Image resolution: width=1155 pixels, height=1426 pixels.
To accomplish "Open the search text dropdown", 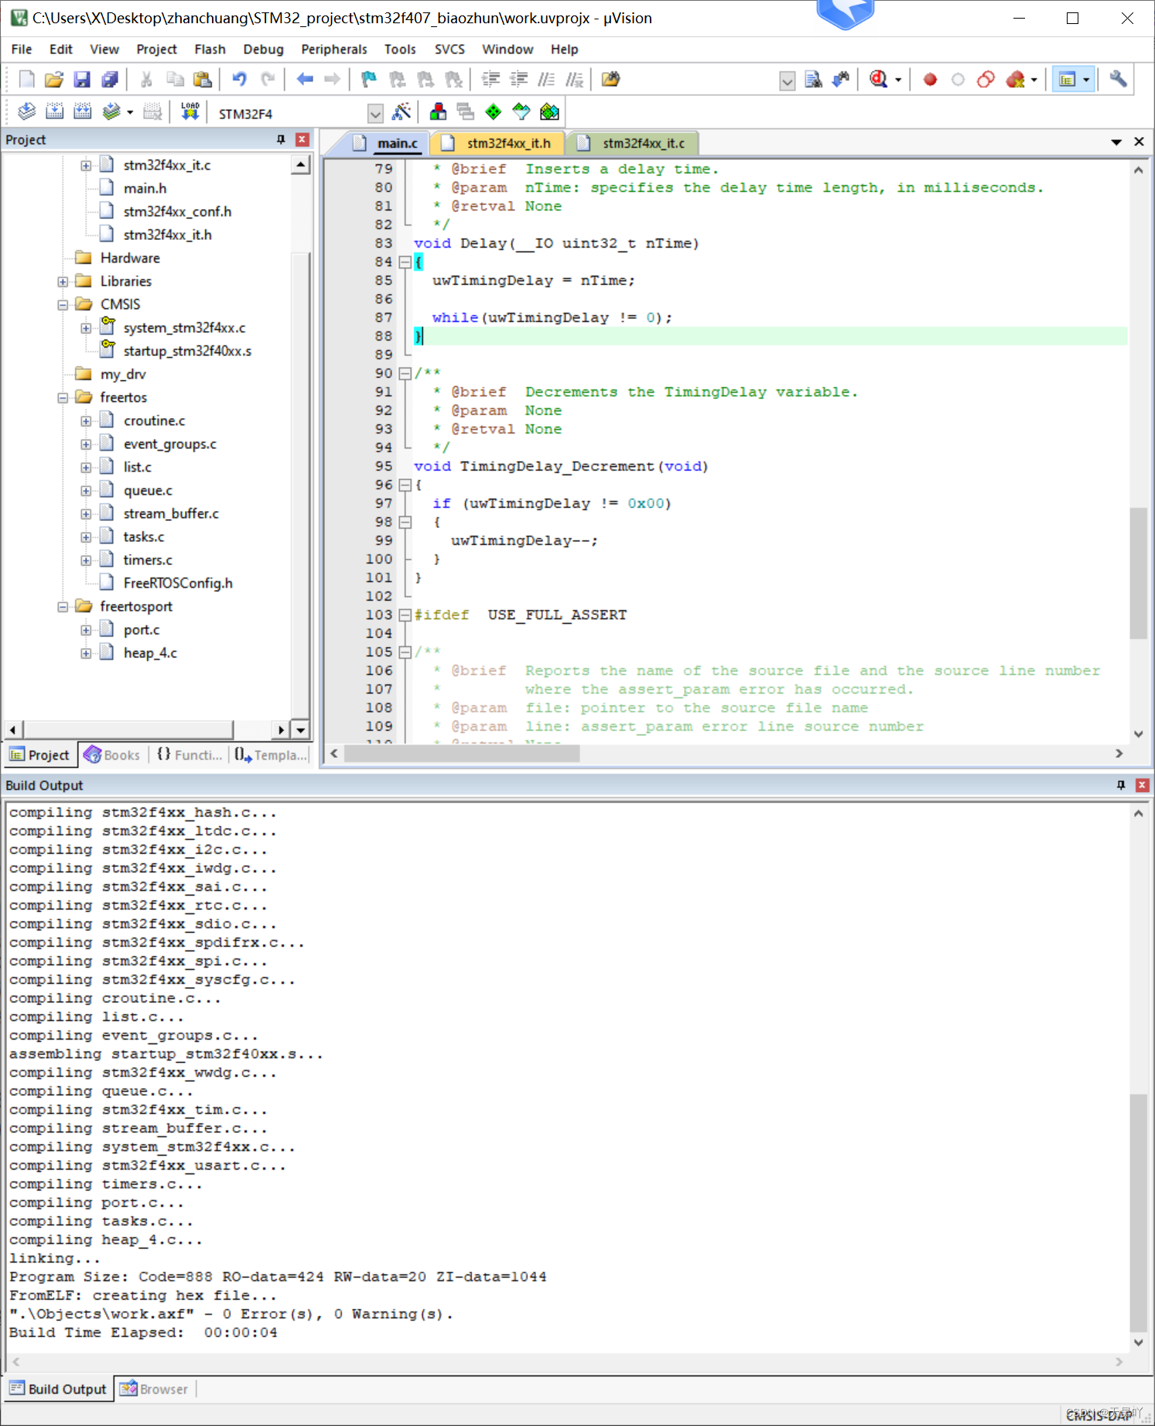I will pyautogui.click(x=787, y=81).
